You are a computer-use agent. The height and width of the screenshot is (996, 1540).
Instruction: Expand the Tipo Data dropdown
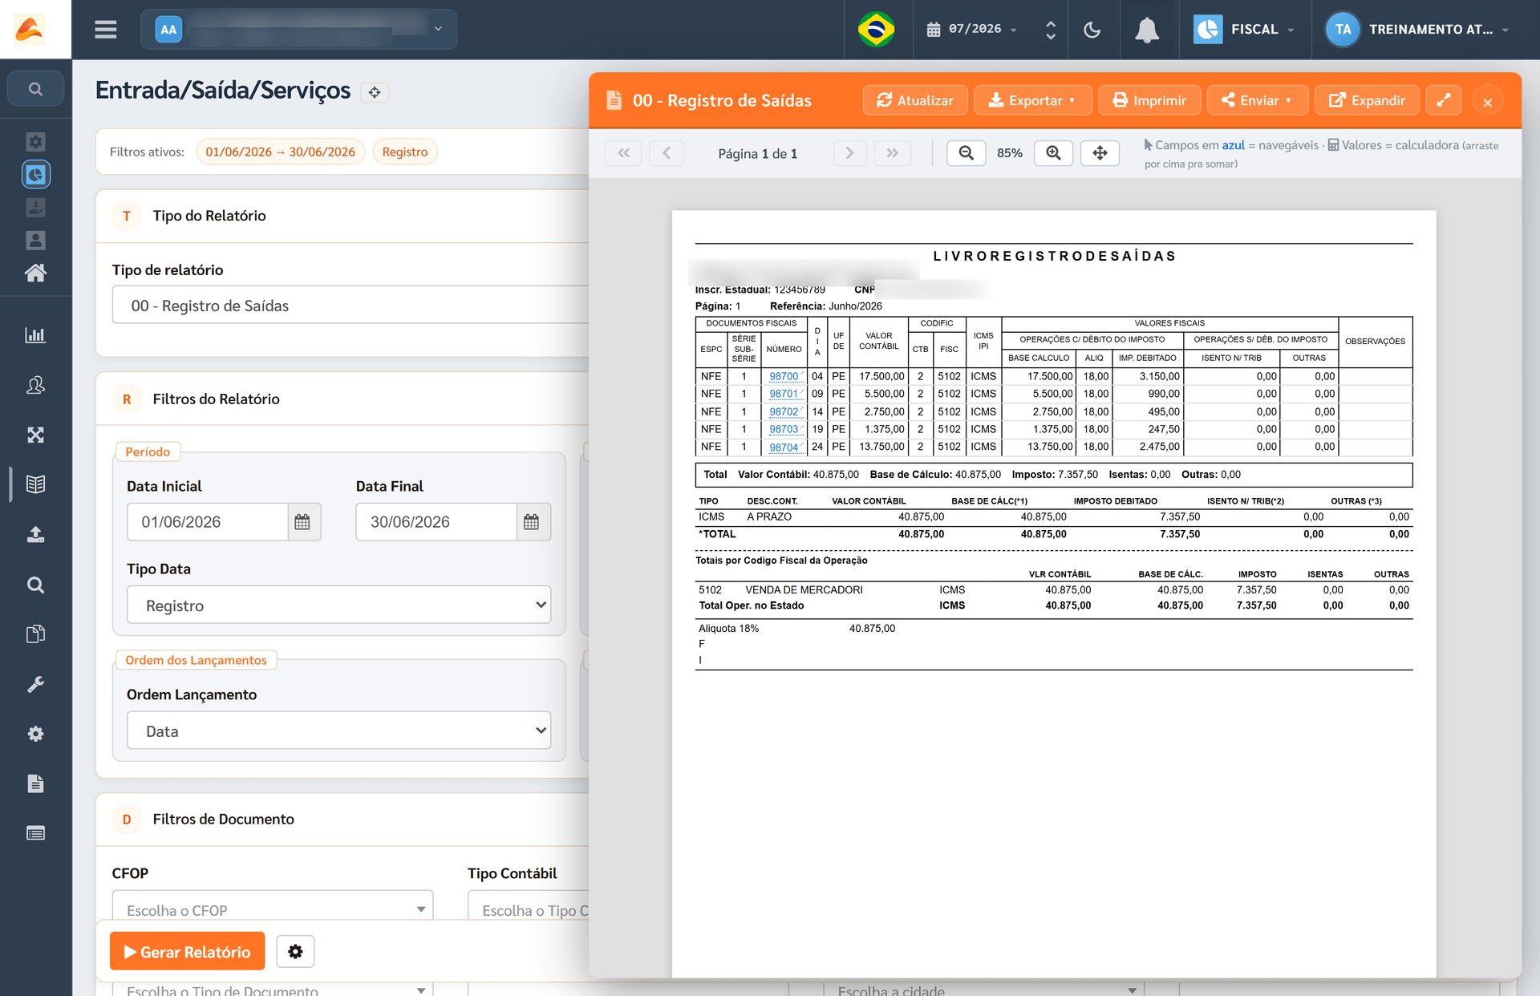pyautogui.click(x=338, y=605)
